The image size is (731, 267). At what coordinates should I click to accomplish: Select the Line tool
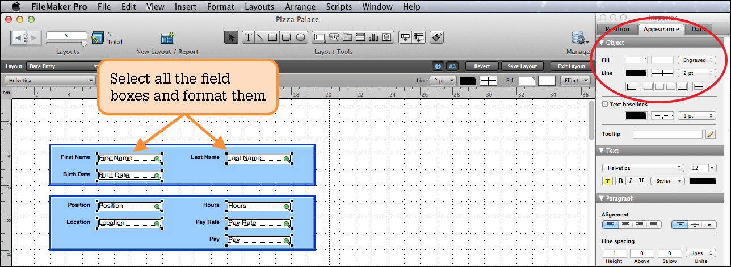pyautogui.click(x=260, y=37)
